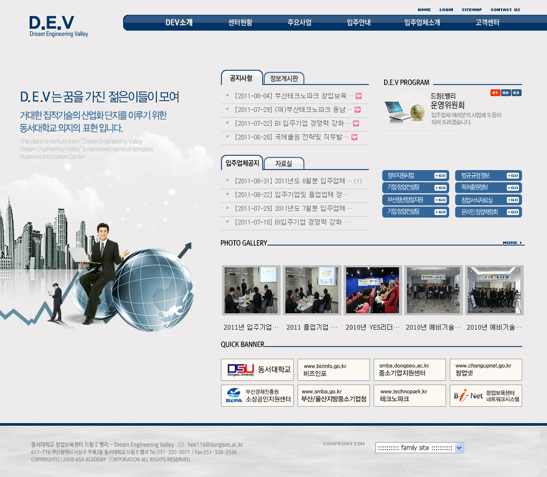
Task: Open the 고객센터 navigation menu
Action: coord(487,23)
